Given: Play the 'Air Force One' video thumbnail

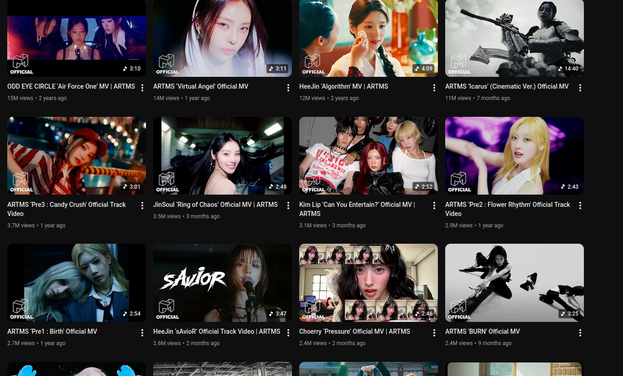Looking at the screenshot, I should (x=76, y=38).
